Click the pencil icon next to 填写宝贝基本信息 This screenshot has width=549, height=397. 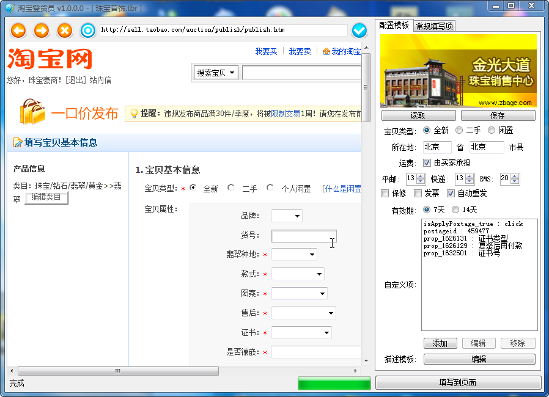[x=17, y=143]
